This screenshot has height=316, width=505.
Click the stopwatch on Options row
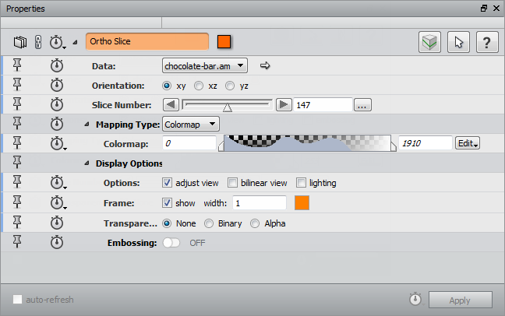58,182
